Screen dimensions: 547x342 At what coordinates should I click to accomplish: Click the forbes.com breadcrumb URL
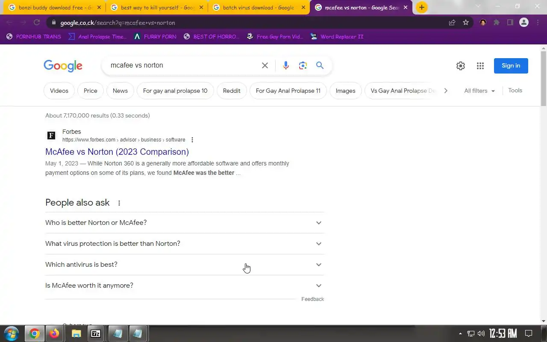coord(124,140)
